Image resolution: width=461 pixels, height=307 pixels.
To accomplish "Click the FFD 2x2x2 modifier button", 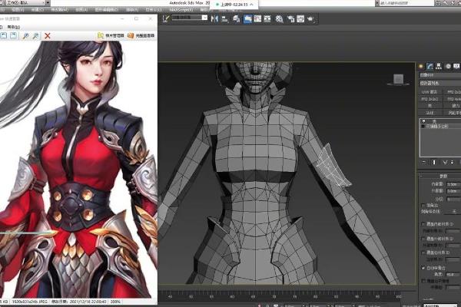I will [453, 92].
